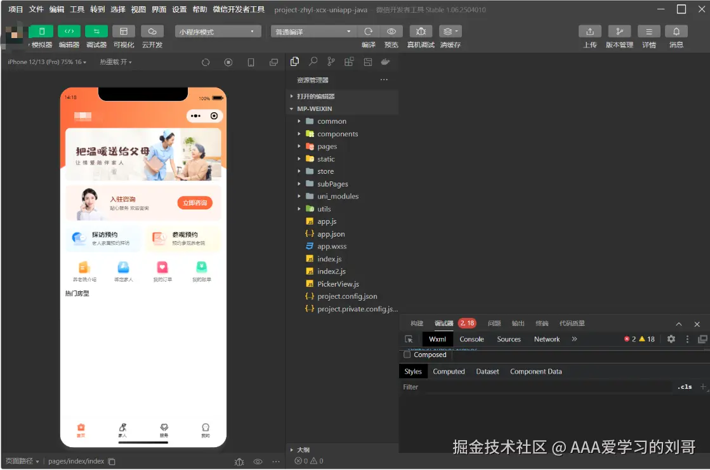Open the layout panel icon in sidebar

coord(367,62)
